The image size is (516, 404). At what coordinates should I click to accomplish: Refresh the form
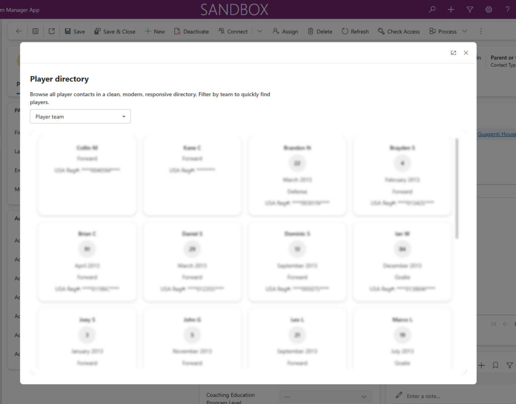(355, 31)
